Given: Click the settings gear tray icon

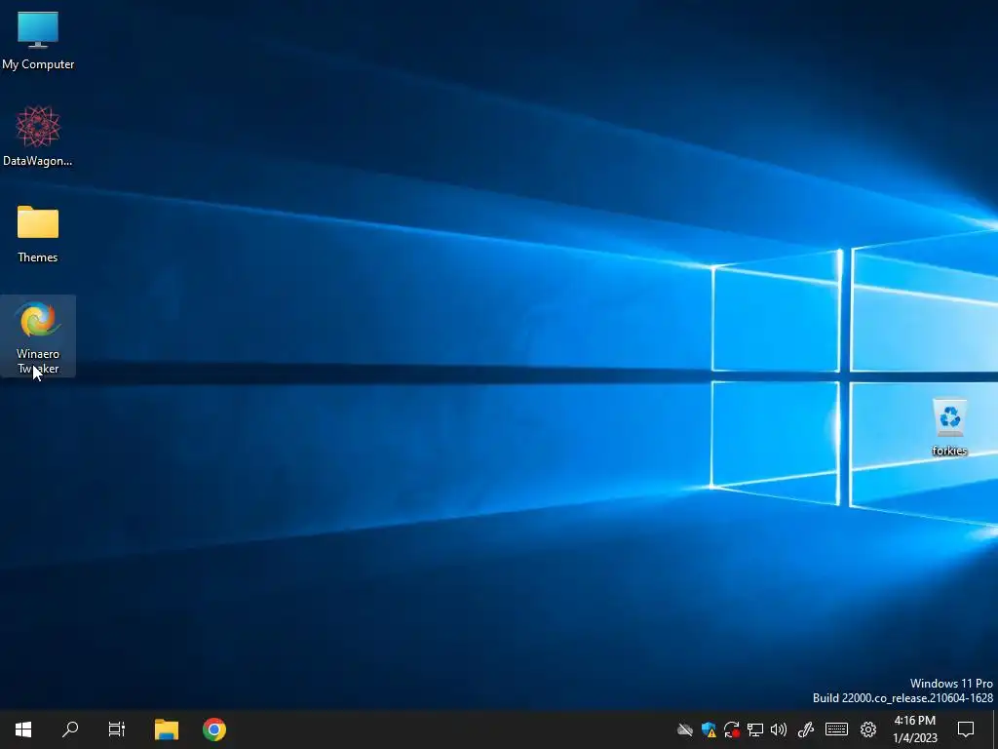Looking at the screenshot, I should (x=868, y=729).
